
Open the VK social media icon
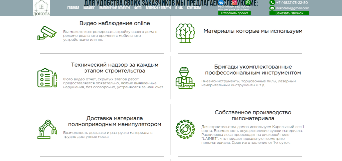click(x=221, y=2)
